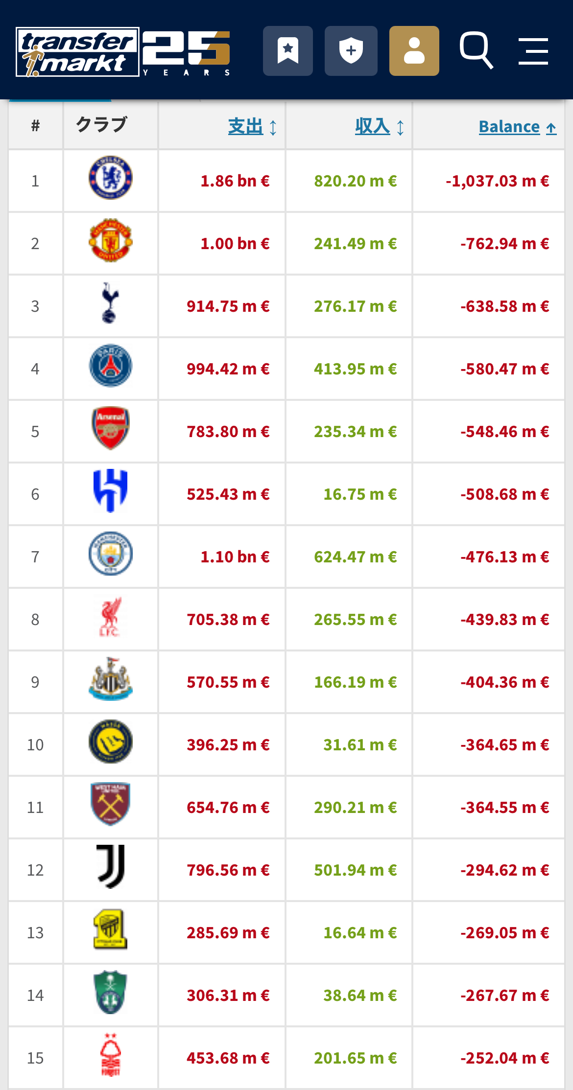573x1090 pixels.
Task: Click the shield plus icon
Action: [x=351, y=51]
